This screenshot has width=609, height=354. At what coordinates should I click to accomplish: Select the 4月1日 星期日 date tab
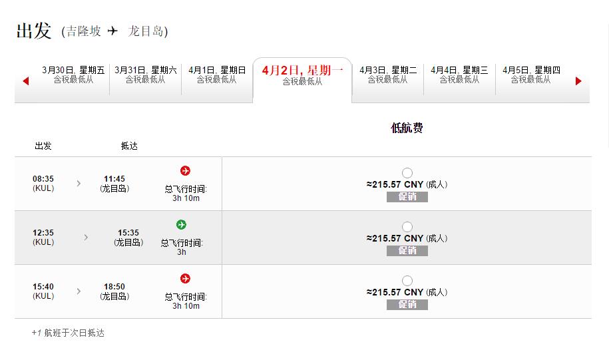pos(217,75)
